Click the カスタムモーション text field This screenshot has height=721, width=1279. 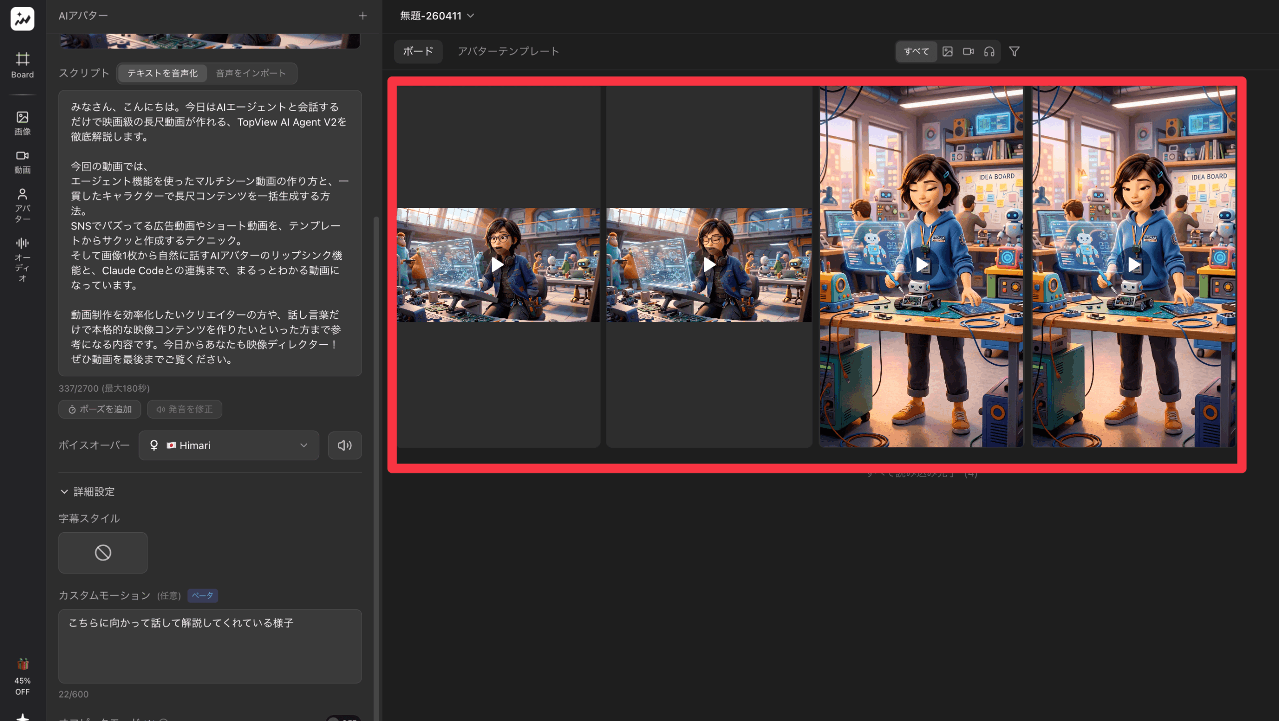[210, 646]
